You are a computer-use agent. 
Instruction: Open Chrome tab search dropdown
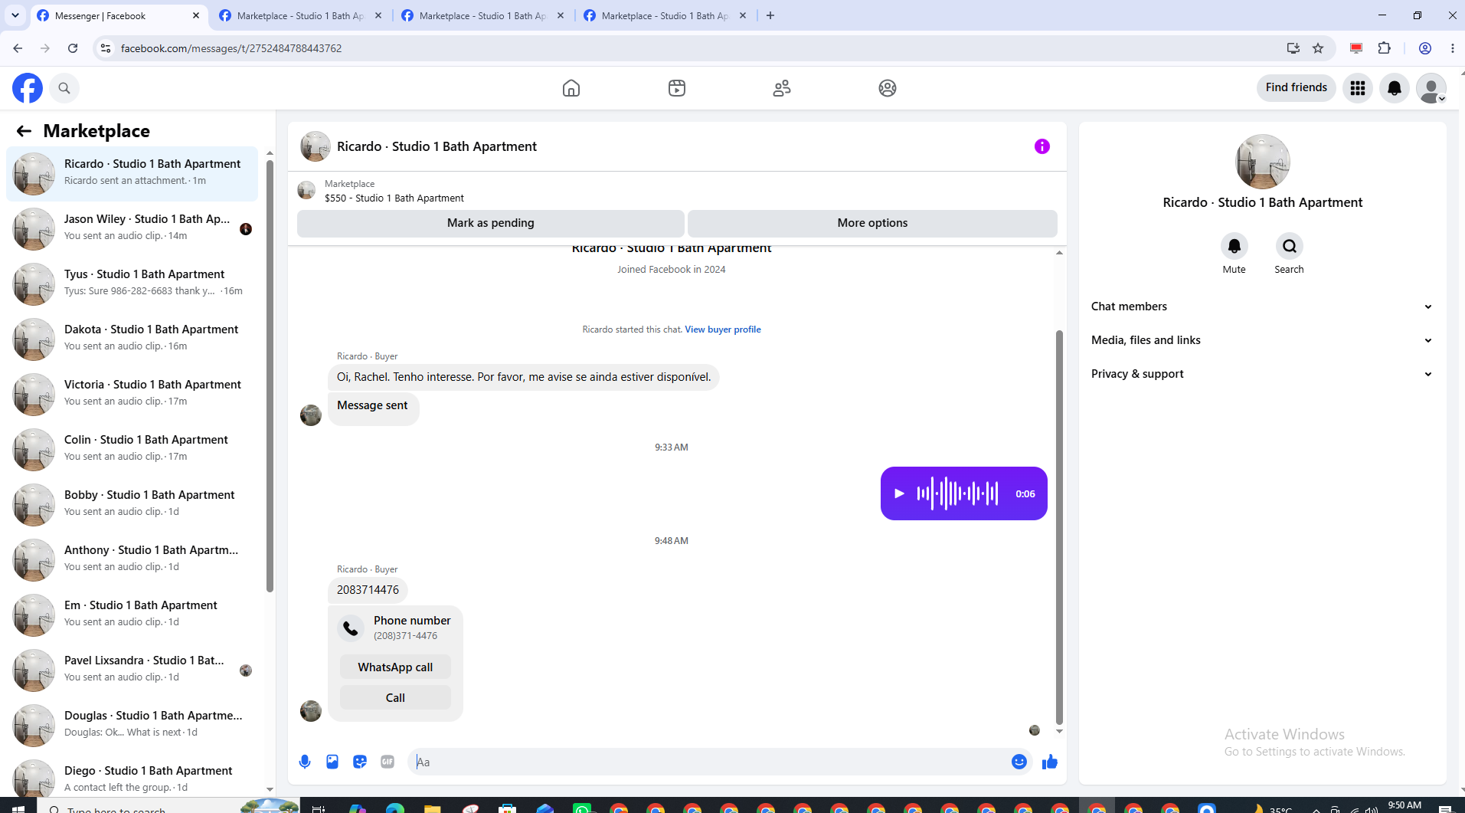coord(15,15)
